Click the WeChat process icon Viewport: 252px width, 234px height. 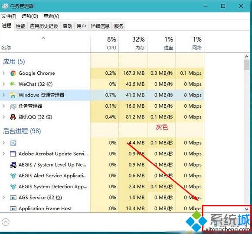coord(13,84)
